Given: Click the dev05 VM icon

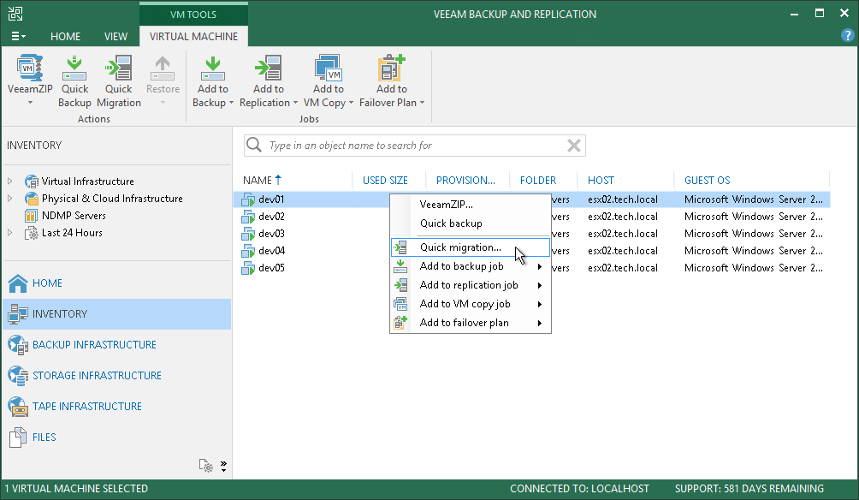Looking at the screenshot, I should tap(248, 268).
